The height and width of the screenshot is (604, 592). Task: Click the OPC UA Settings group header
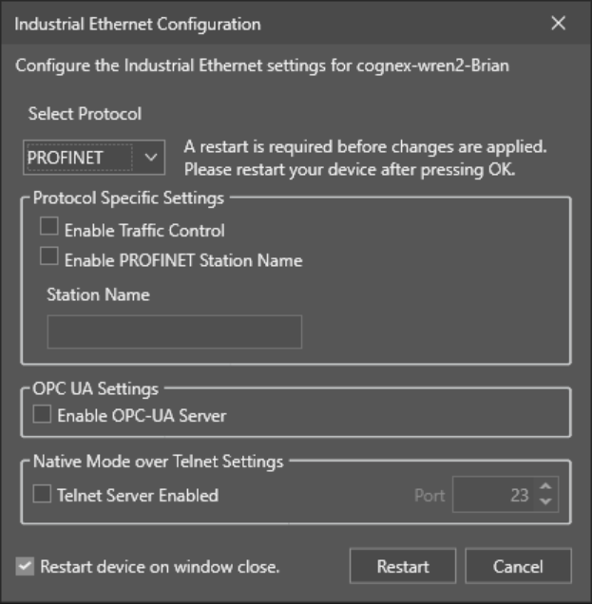pos(96,388)
